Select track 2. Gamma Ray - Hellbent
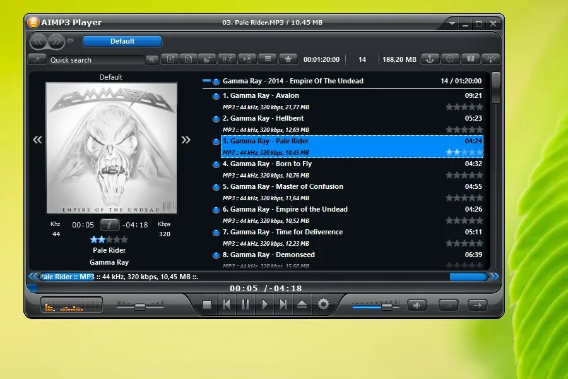Image resolution: width=568 pixels, height=379 pixels. (352, 124)
